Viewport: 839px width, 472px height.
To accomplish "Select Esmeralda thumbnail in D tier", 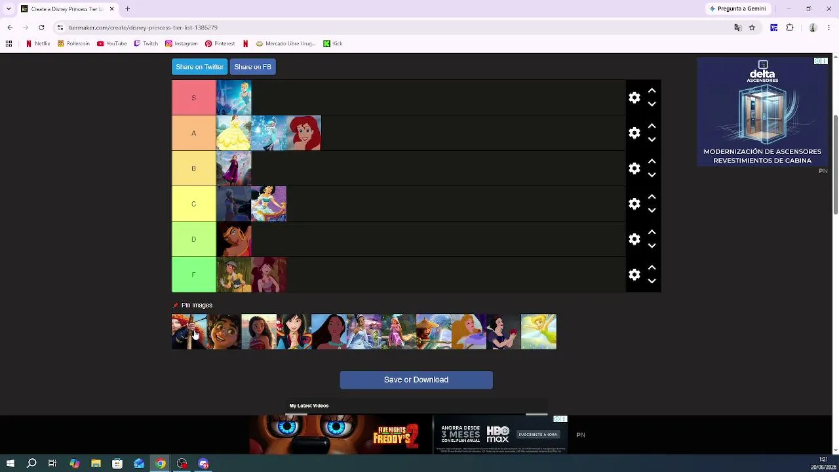I will click(233, 239).
